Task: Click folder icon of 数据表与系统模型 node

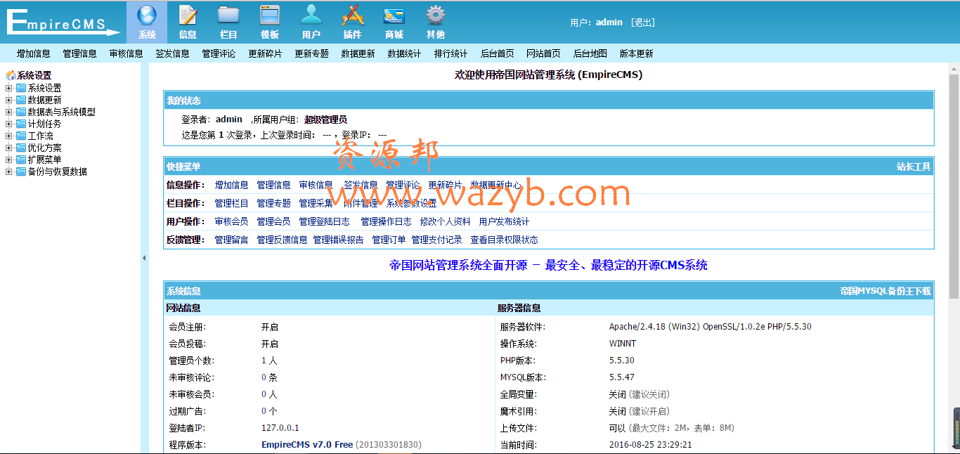Action: point(21,112)
